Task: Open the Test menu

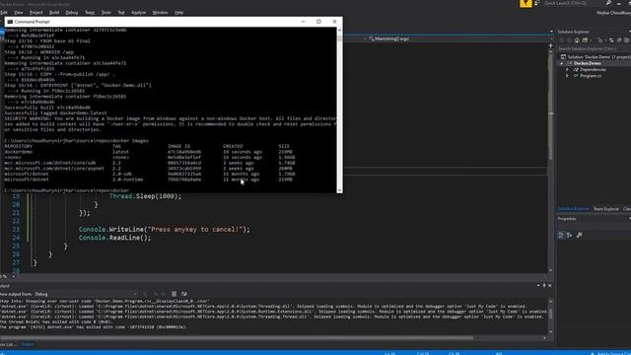Action: tap(121, 13)
